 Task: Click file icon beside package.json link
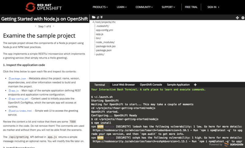pyautogui.click(x=10, y=79)
